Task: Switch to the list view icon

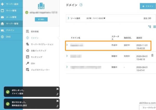Action: click(154, 27)
